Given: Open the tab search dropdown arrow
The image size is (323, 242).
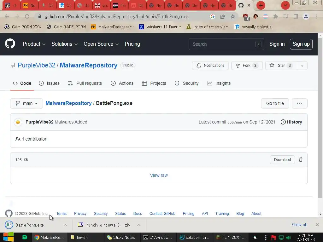Looking at the screenshot, I should pos(285,5).
